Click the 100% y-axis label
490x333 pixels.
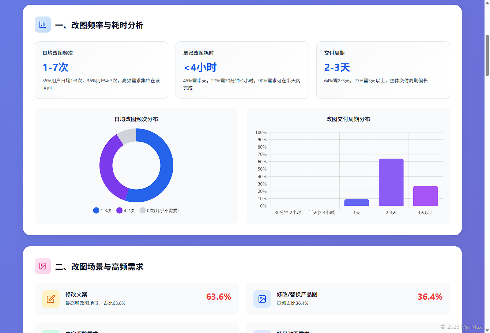click(x=261, y=132)
